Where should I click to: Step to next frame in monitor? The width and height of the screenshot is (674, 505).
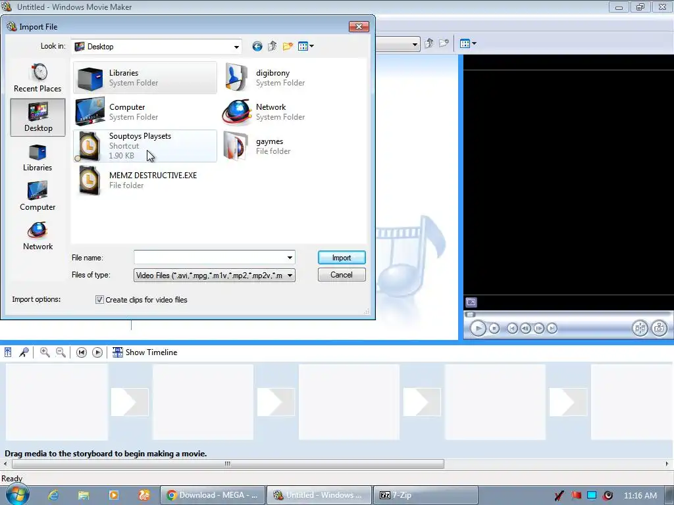pyautogui.click(x=538, y=329)
